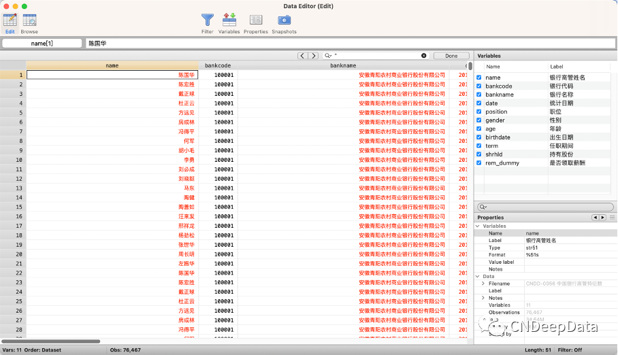The image size is (618, 355).
Task: Select row number 5 header
Action: [x=13, y=113]
